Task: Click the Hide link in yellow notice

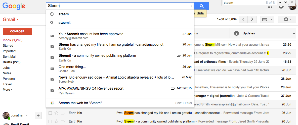Action: pos(200,13)
